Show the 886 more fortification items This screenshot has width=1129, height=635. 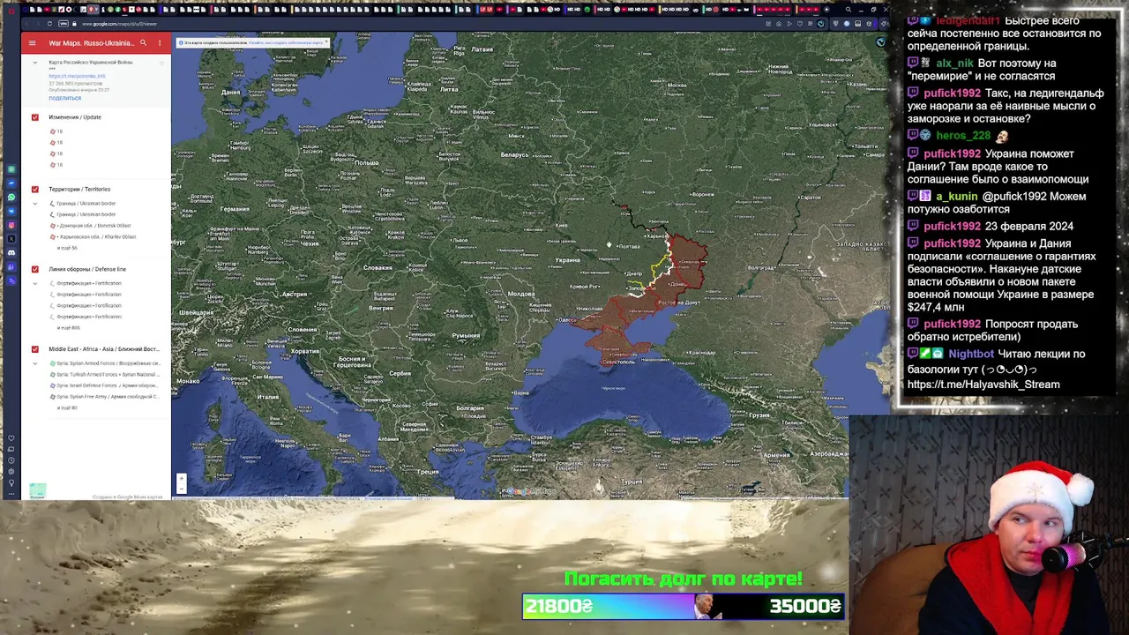[69, 328]
